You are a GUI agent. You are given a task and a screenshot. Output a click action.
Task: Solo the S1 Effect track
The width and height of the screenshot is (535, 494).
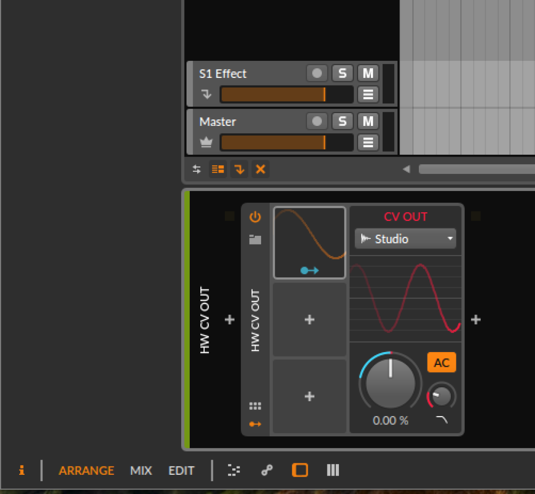(x=342, y=73)
